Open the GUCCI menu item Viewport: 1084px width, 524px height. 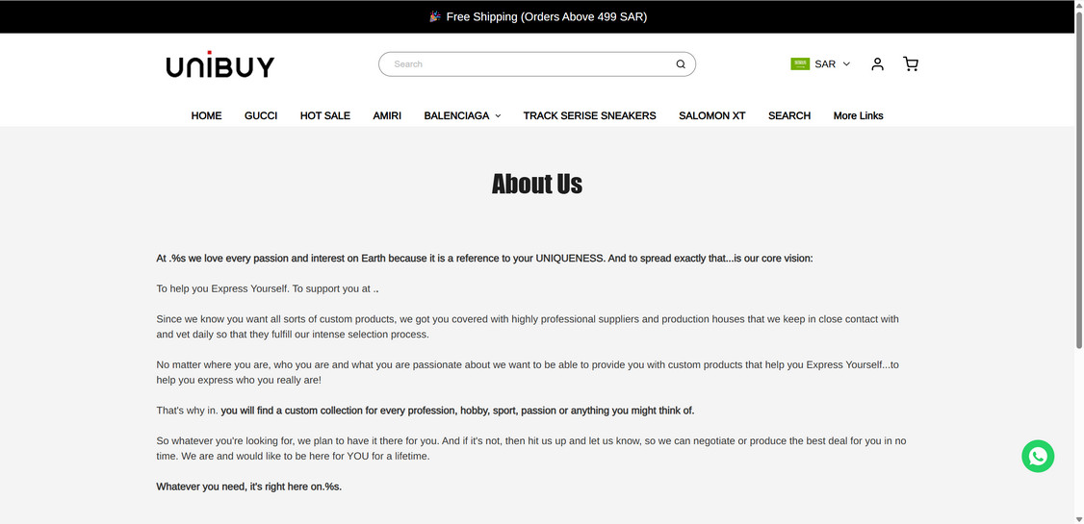click(261, 116)
